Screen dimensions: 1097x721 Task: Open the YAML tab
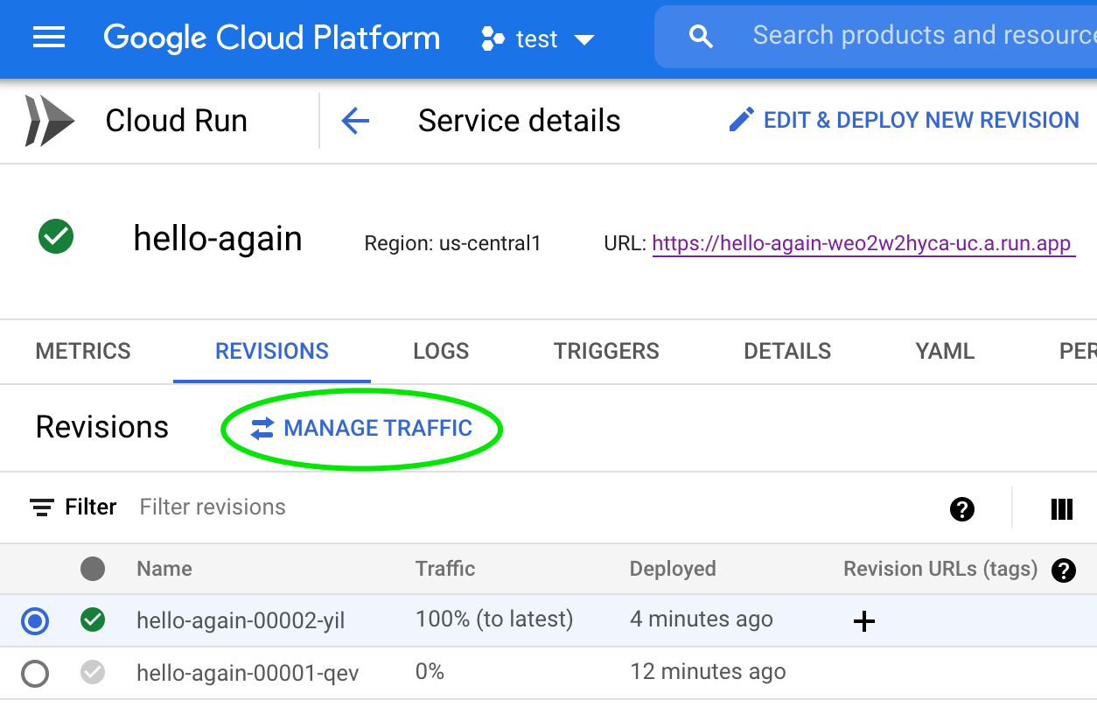point(945,352)
